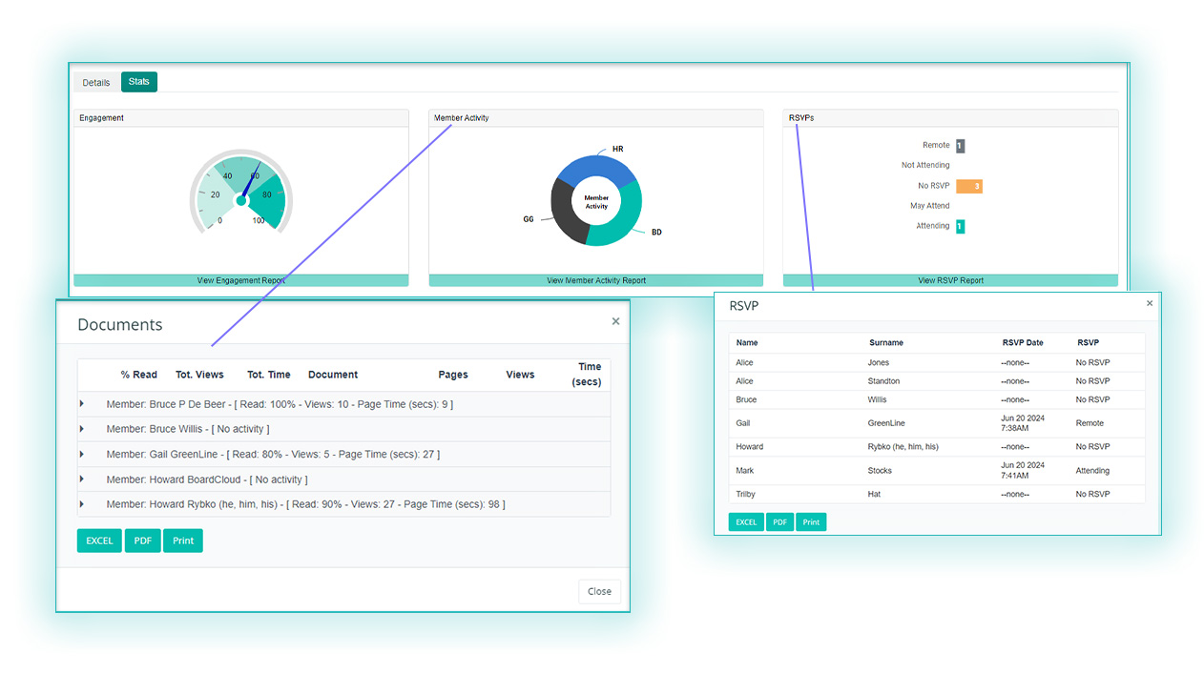Viewport: 1204px width, 673px height.
Task: Print the RSVP list
Action: click(x=811, y=522)
